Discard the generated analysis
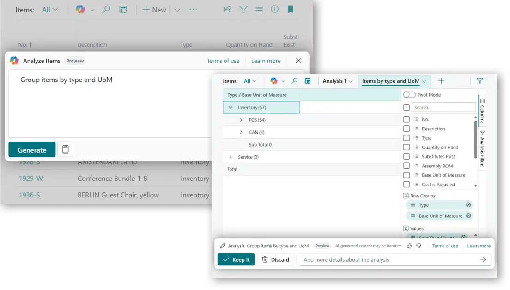Viewport: 510px width, 290px height. point(275,259)
